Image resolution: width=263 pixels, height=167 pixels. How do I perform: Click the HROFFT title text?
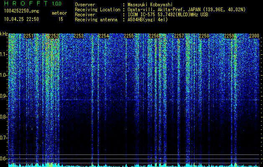26,3
